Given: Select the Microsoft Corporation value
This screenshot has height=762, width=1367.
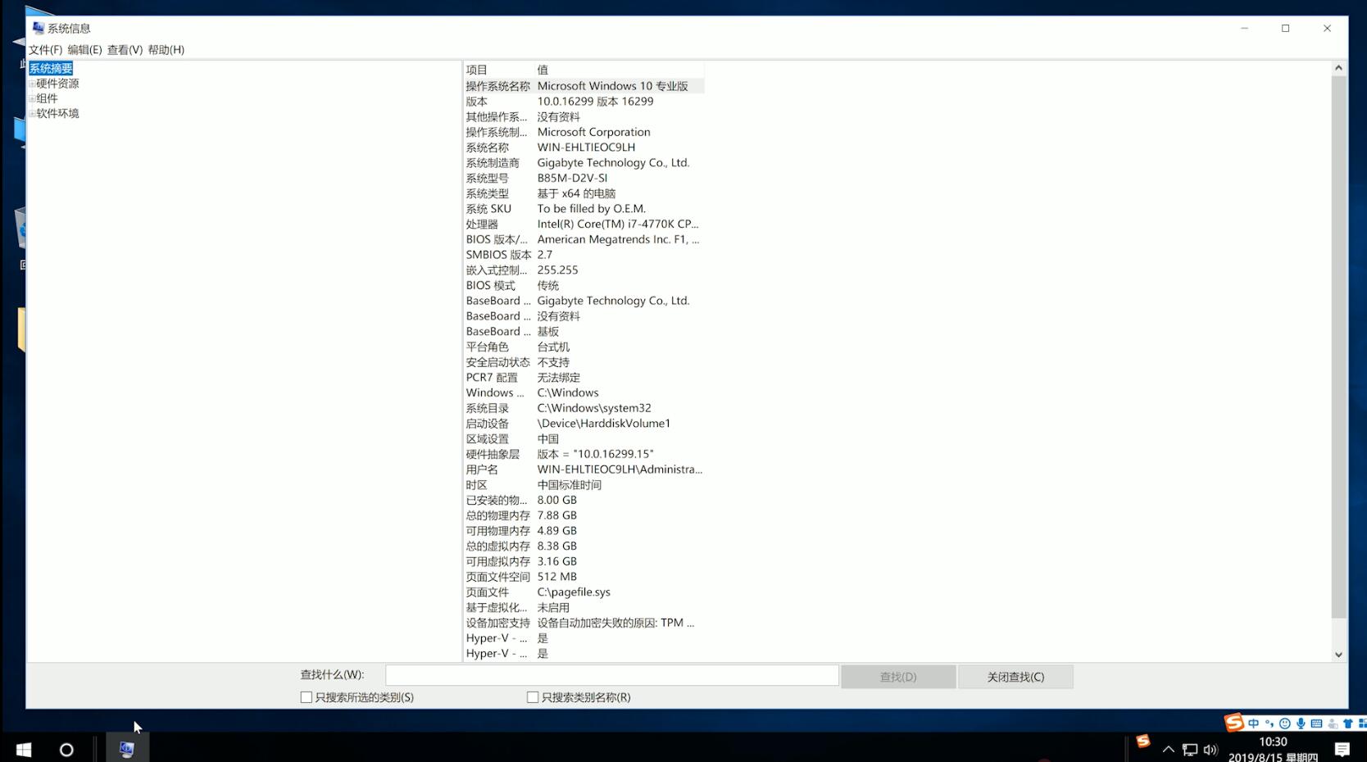Looking at the screenshot, I should [x=593, y=132].
